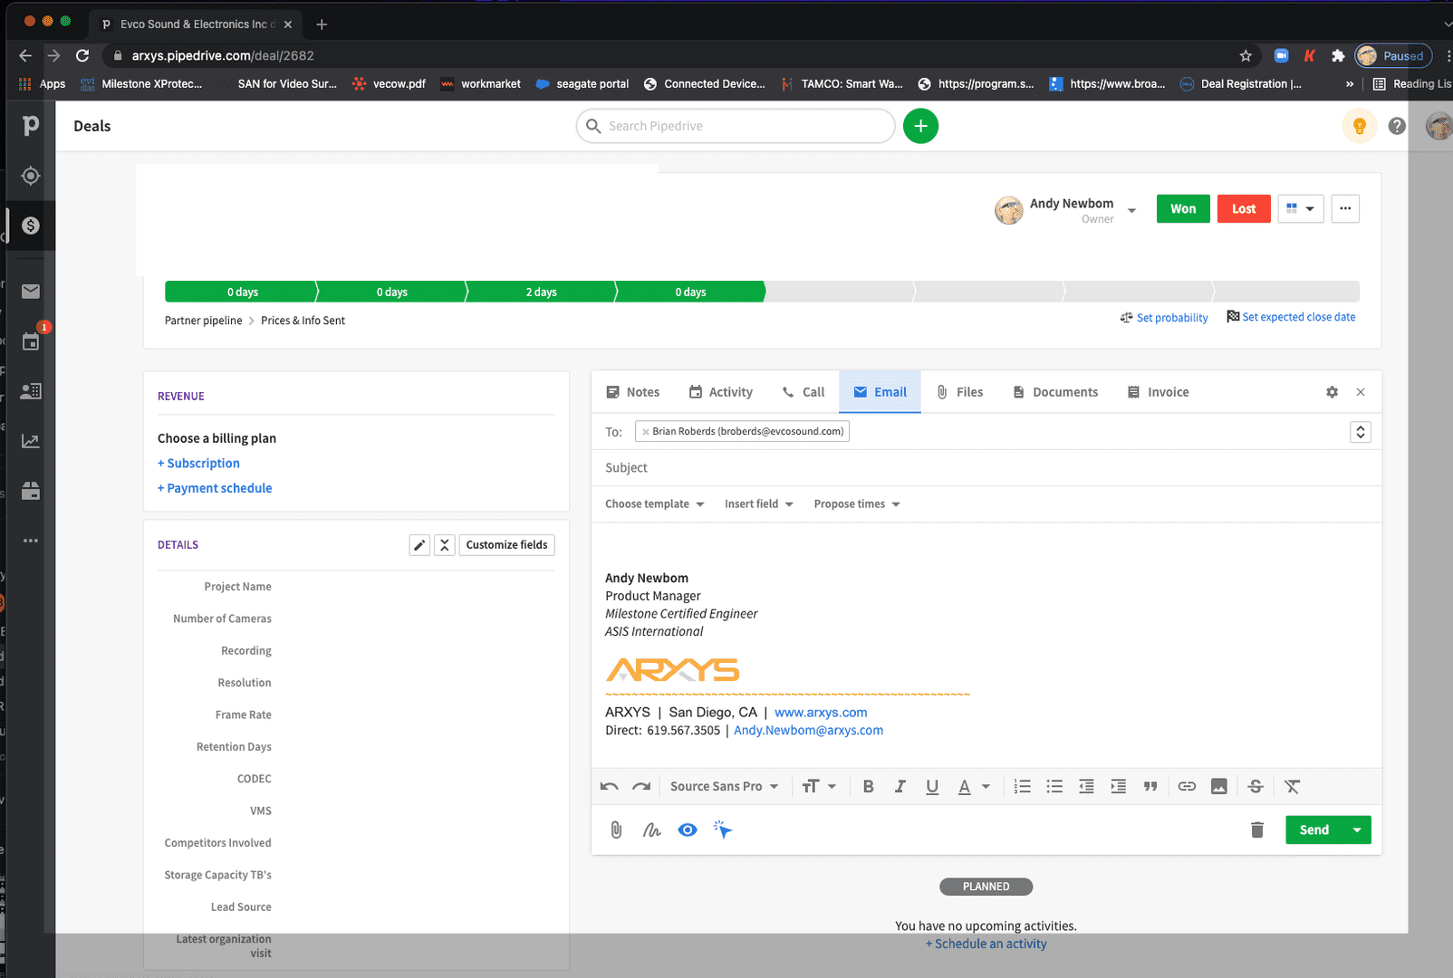Image resolution: width=1453 pixels, height=978 pixels.
Task: Click the pencil edit details icon
Action: pyautogui.click(x=419, y=545)
